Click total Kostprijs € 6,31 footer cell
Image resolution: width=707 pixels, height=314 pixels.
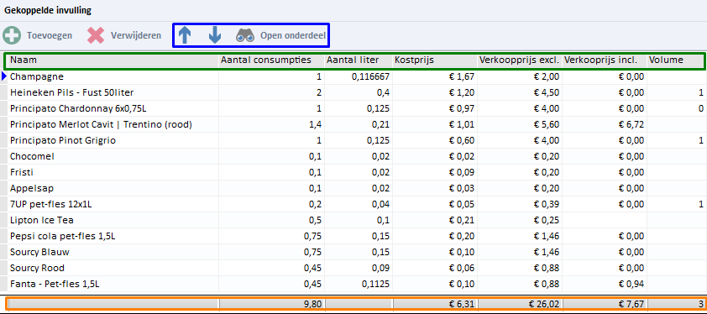point(435,305)
